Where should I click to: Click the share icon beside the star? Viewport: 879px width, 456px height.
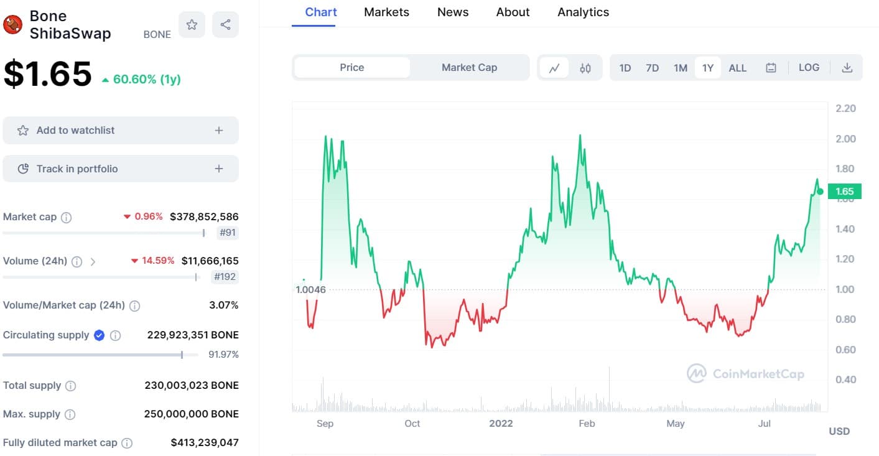[x=225, y=25]
